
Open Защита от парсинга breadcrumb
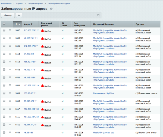click(x=36, y=3)
